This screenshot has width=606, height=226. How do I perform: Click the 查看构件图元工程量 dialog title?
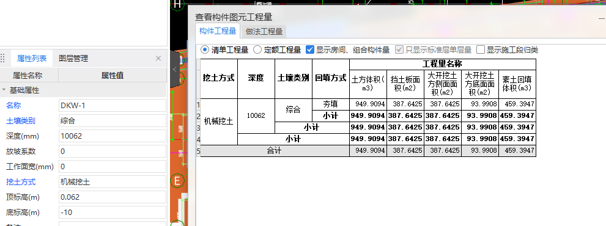coord(234,17)
